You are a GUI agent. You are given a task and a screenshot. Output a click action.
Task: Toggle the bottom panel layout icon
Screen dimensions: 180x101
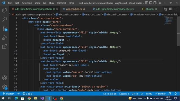[x=151, y=3]
